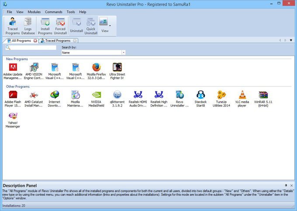Open the View menu
Image resolution: width=297 pixels, height=211 pixels.
20,12
